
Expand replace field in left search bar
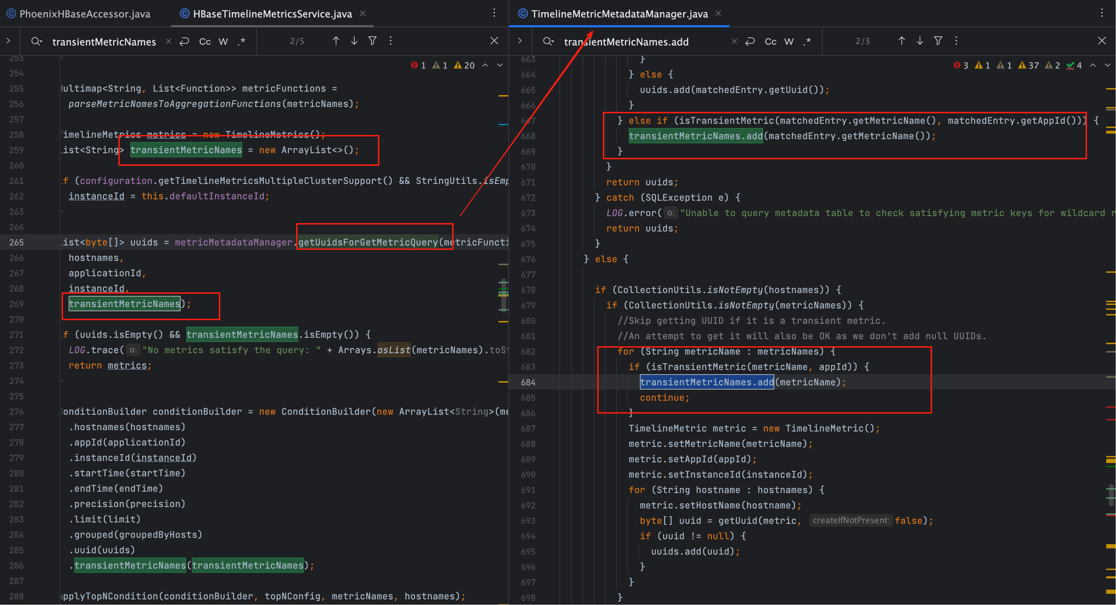8,41
